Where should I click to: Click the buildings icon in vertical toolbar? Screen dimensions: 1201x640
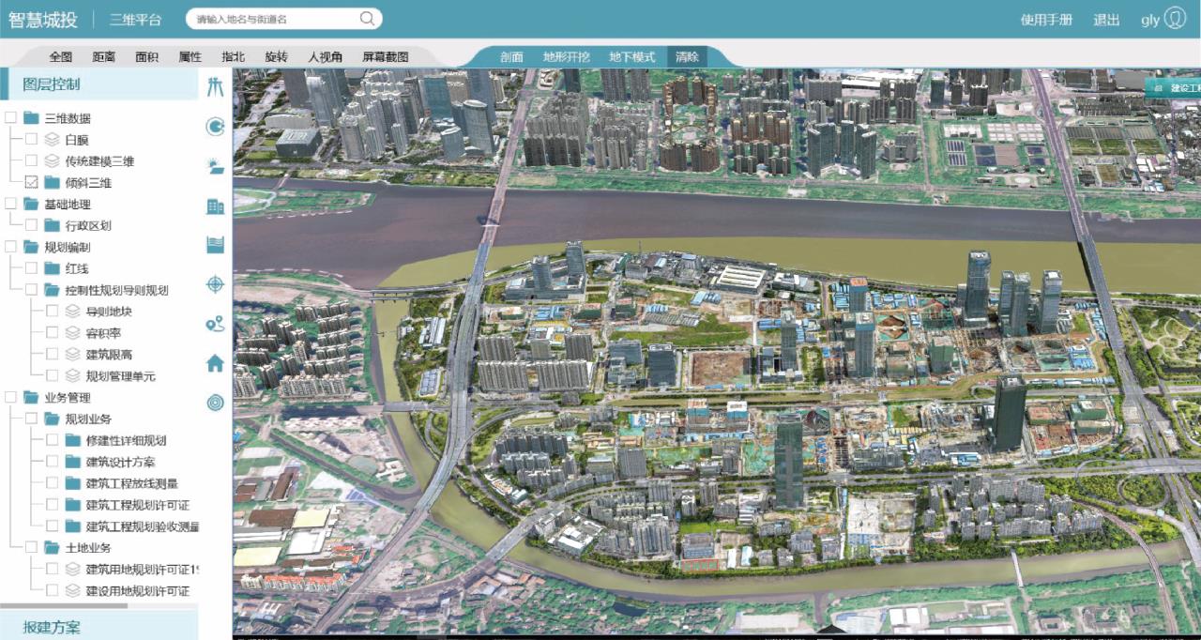pos(216,206)
